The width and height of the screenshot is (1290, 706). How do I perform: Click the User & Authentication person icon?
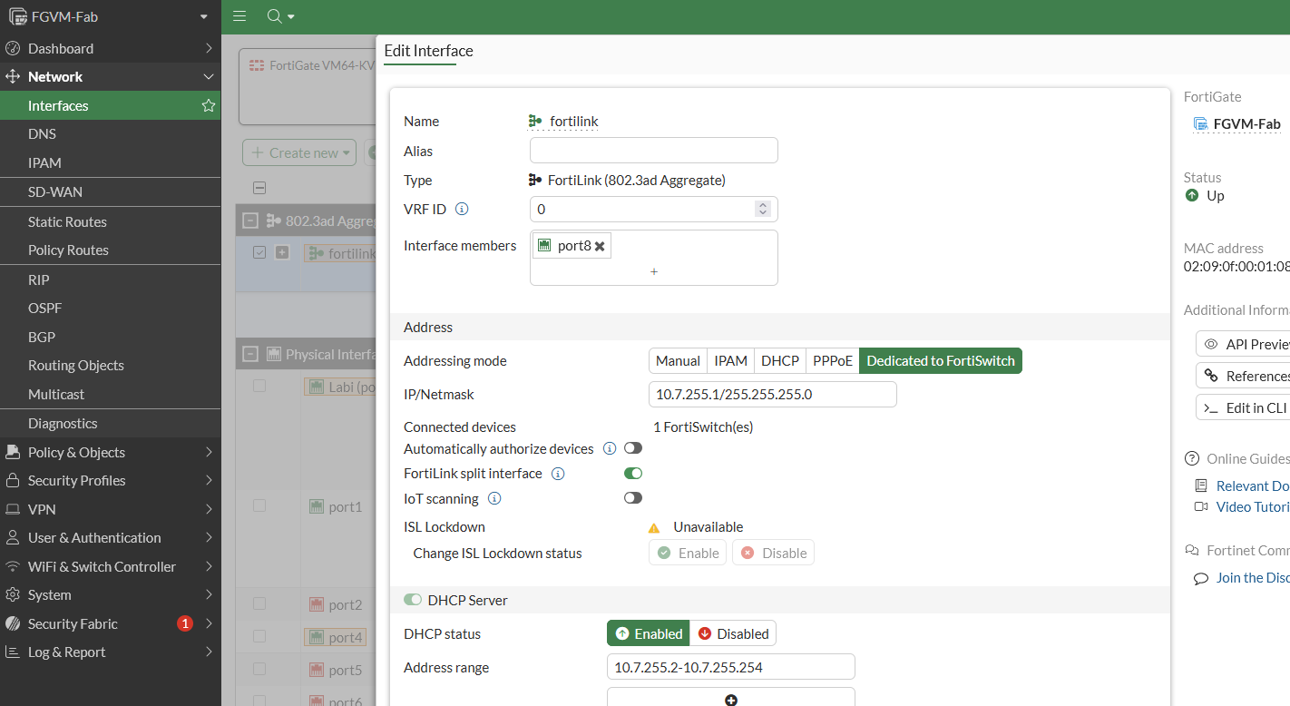tap(13, 537)
